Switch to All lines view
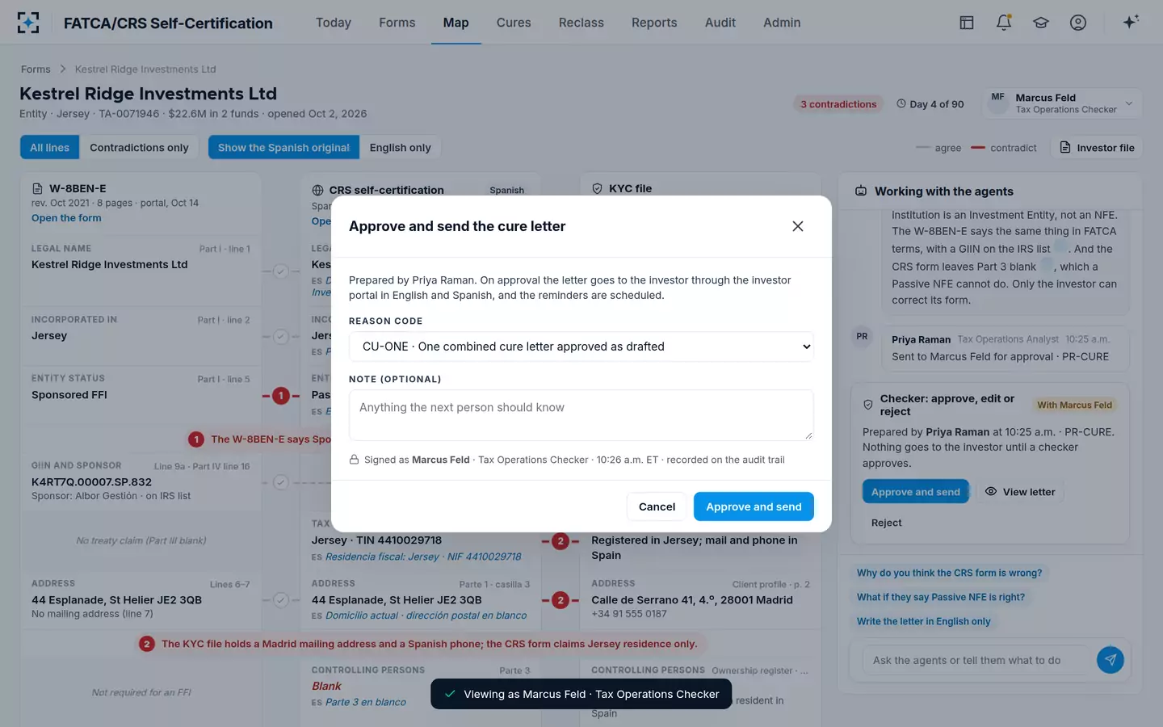This screenshot has height=727, width=1163. (50, 148)
